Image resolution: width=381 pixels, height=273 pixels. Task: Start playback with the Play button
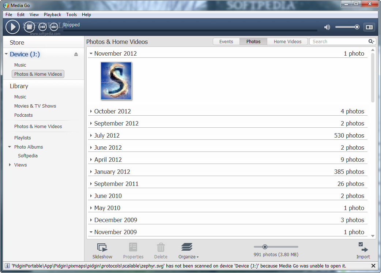pyautogui.click(x=12, y=27)
